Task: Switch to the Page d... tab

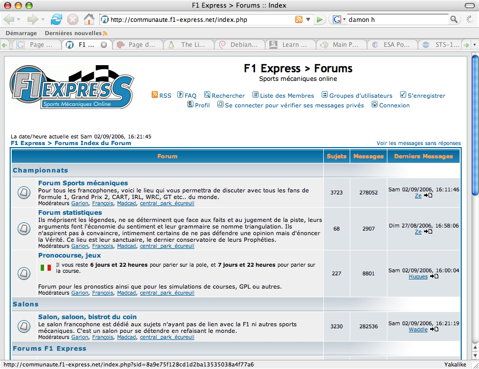Action: coord(137,45)
